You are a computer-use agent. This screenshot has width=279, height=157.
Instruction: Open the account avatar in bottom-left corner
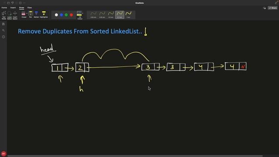(3, 154)
